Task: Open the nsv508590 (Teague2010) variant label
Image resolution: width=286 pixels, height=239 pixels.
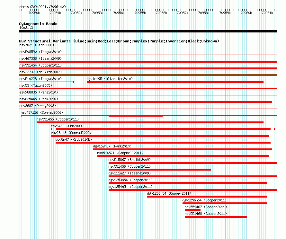Action: [x=40, y=52]
